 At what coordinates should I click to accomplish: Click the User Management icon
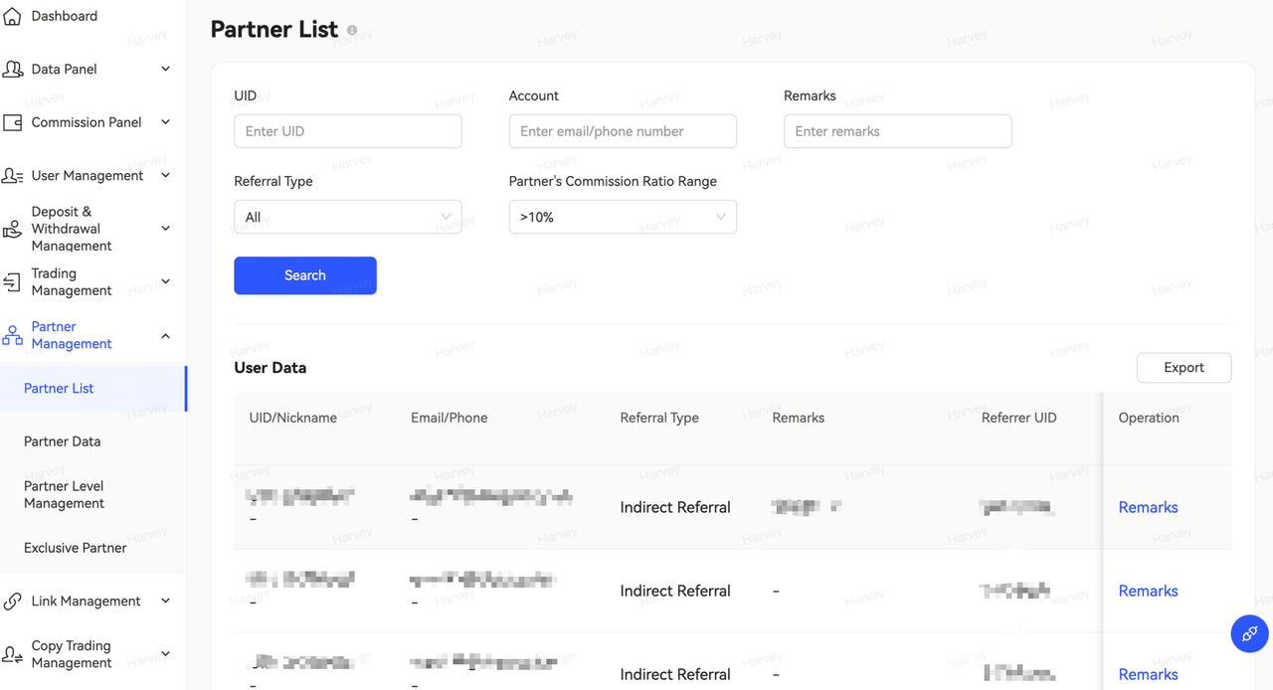pos(13,176)
